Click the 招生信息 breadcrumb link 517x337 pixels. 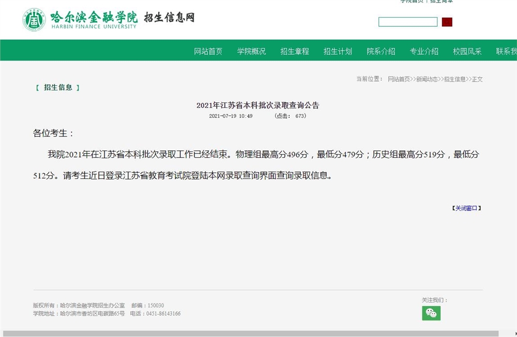pos(455,79)
